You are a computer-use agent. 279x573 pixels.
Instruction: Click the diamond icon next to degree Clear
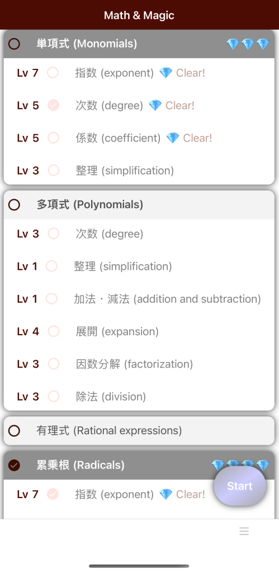point(155,106)
